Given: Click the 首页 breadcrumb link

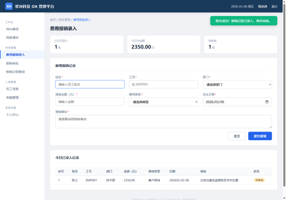Looking at the screenshot, I should click(53, 20).
